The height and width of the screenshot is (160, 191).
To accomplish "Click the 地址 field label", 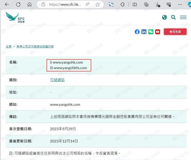I will pos(13,92).
